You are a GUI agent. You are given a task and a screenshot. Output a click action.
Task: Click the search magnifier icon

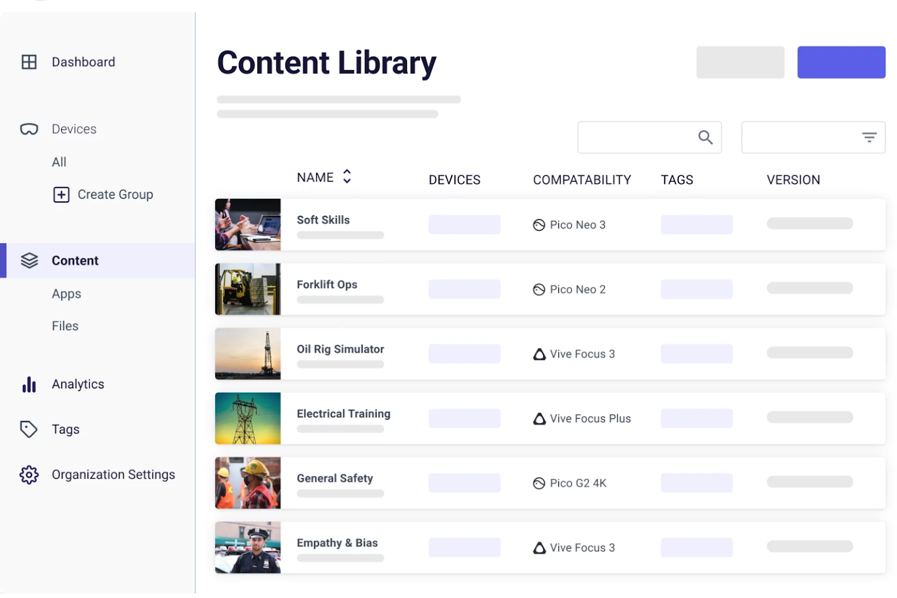tap(705, 137)
